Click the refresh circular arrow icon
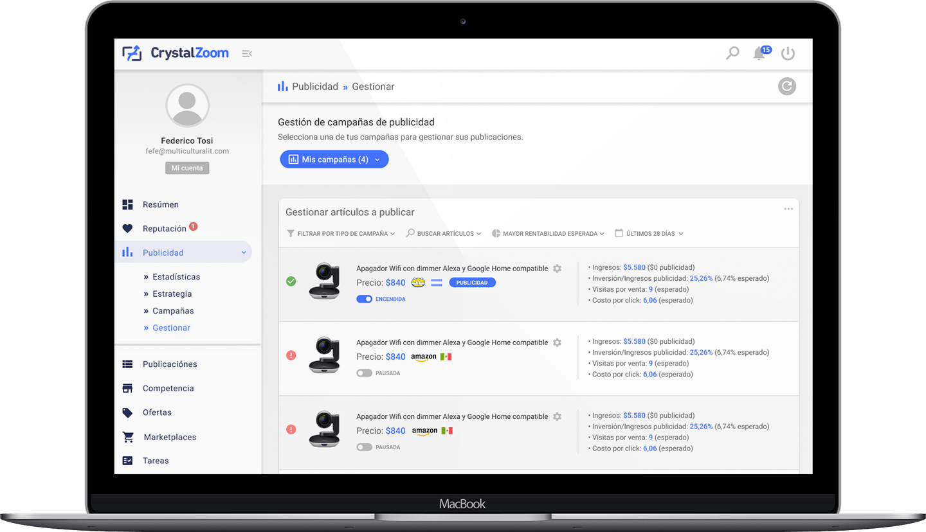This screenshot has width=926, height=532. coord(786,86)
